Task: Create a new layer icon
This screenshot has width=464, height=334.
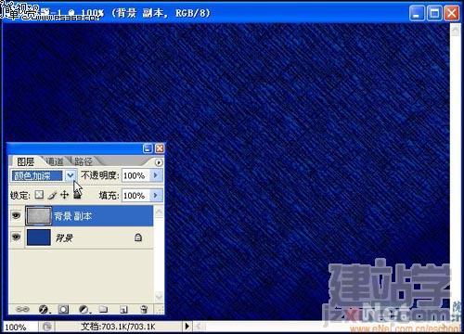Action: click(x=123, y=309)
